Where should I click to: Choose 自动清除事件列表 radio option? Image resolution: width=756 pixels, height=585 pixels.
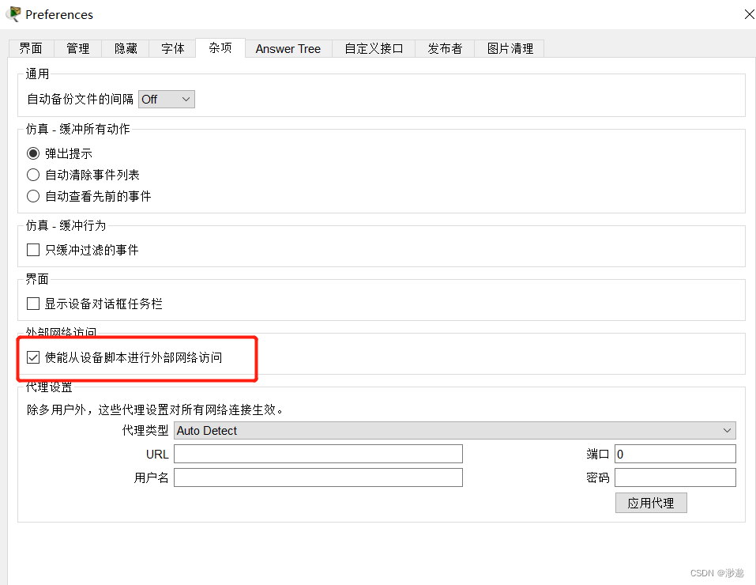(33, 175)
